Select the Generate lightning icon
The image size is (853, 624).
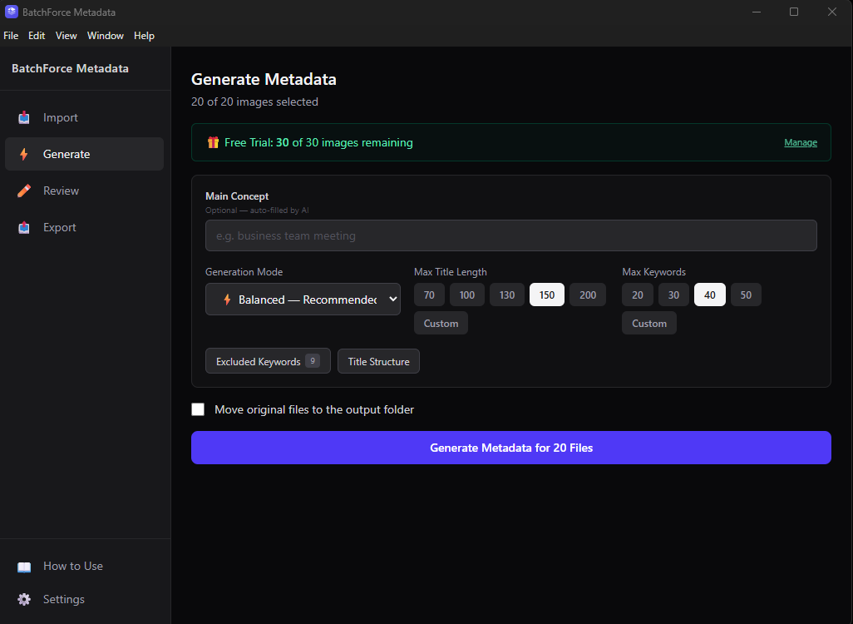[24, 154]
